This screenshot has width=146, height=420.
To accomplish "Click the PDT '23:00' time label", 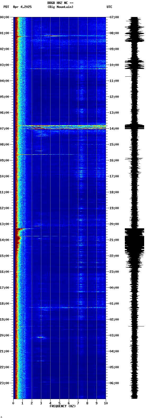I will (5, 383).
